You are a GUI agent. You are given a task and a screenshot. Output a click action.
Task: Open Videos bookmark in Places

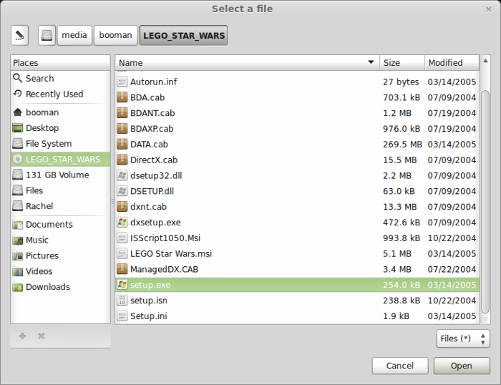[60, 271]
